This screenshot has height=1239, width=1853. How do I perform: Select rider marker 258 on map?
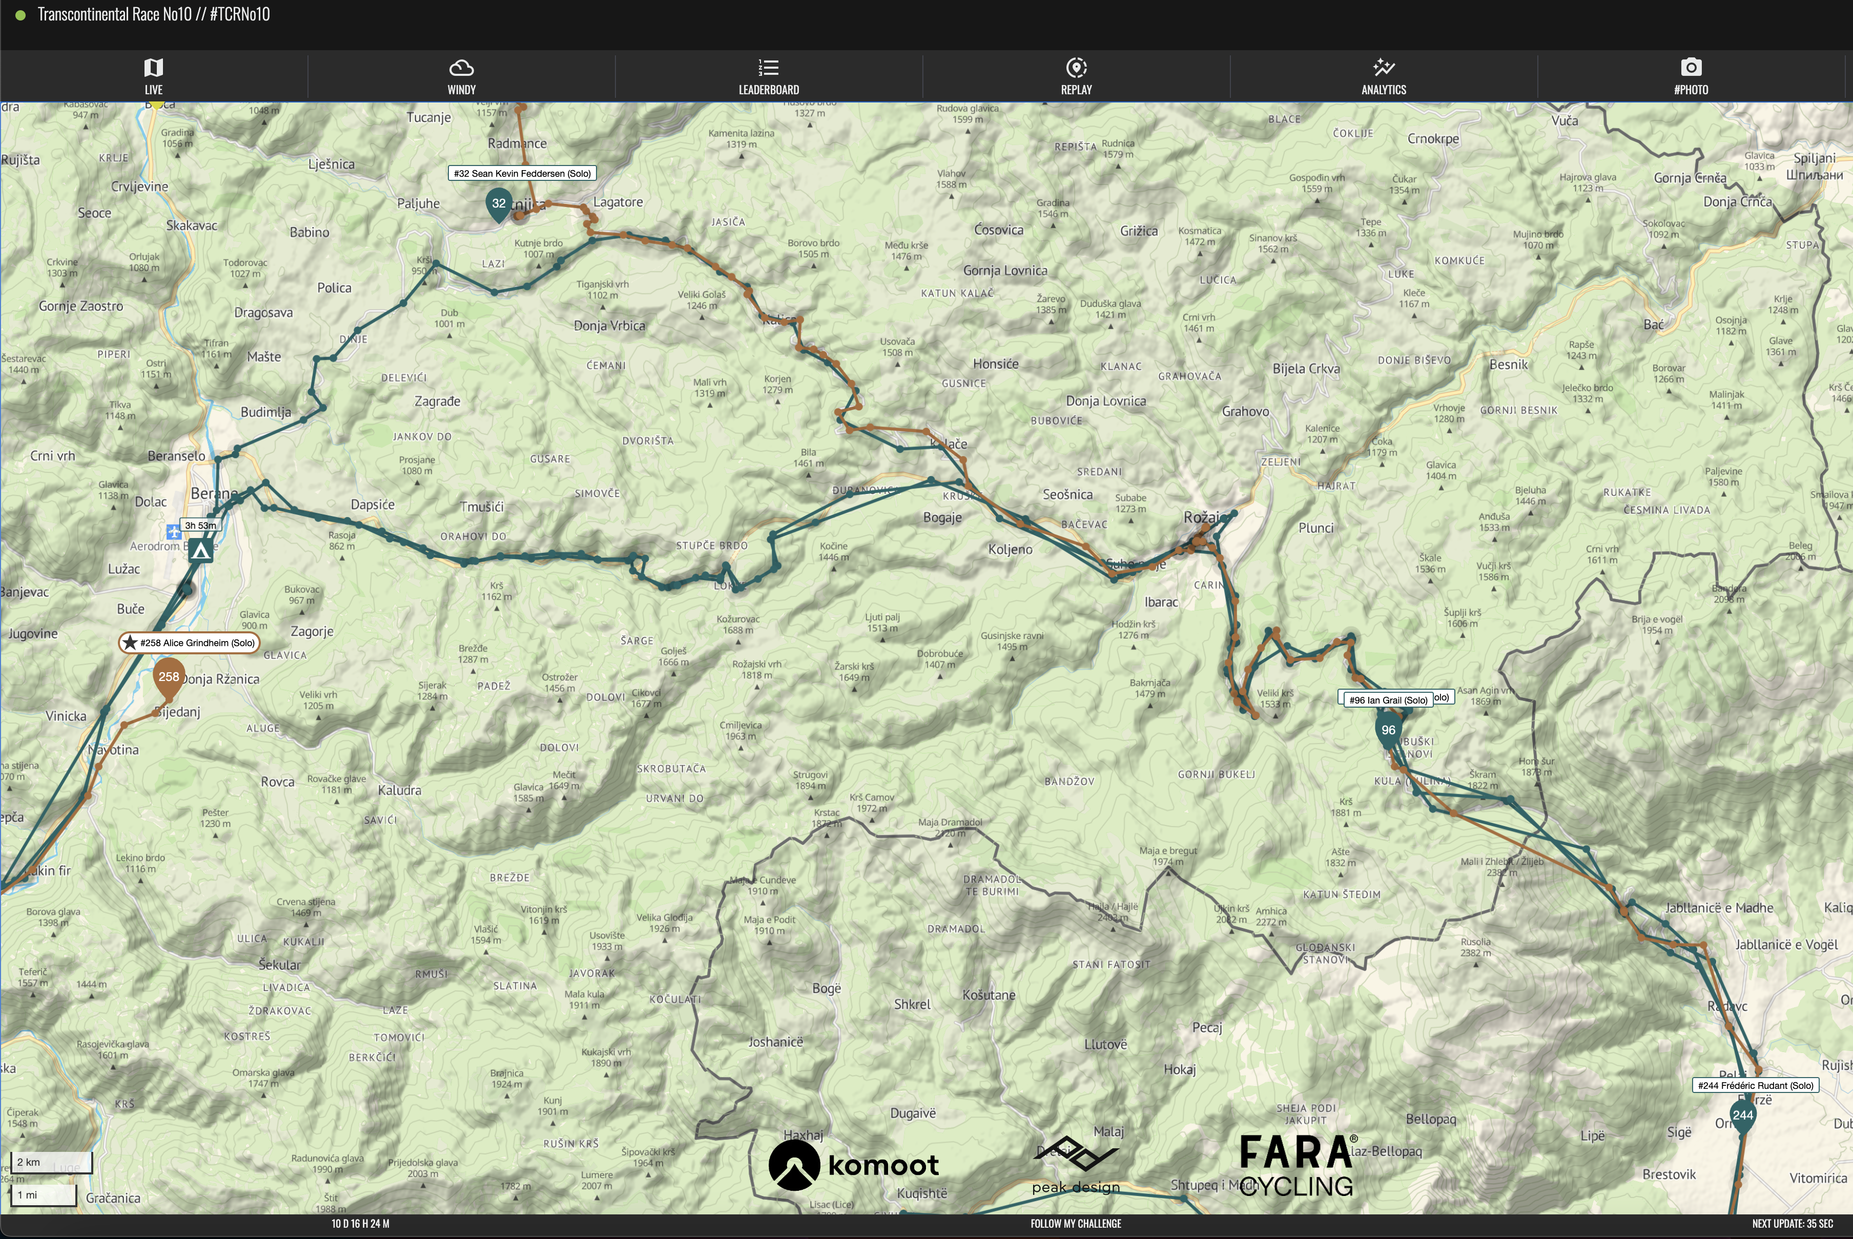pyautogui.click(x=168, y=679)
